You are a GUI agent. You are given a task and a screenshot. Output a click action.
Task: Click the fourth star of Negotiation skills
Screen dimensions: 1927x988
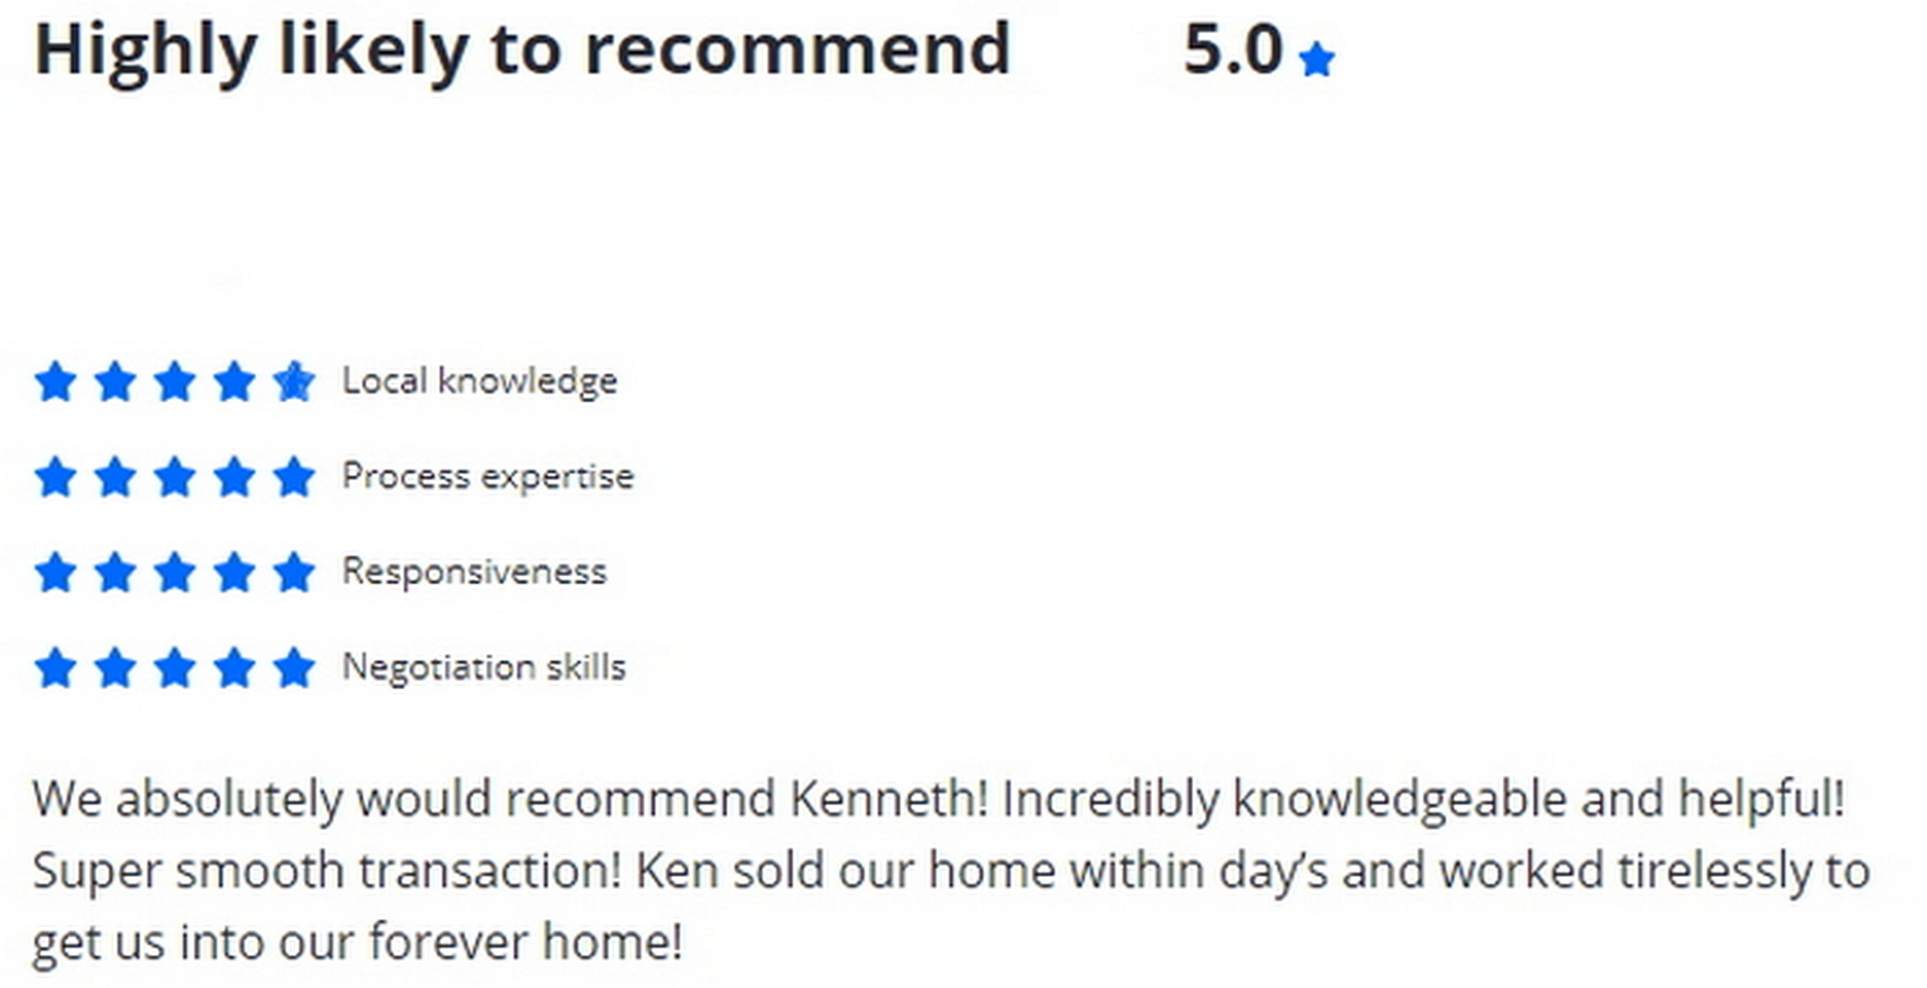click(235, 668)
